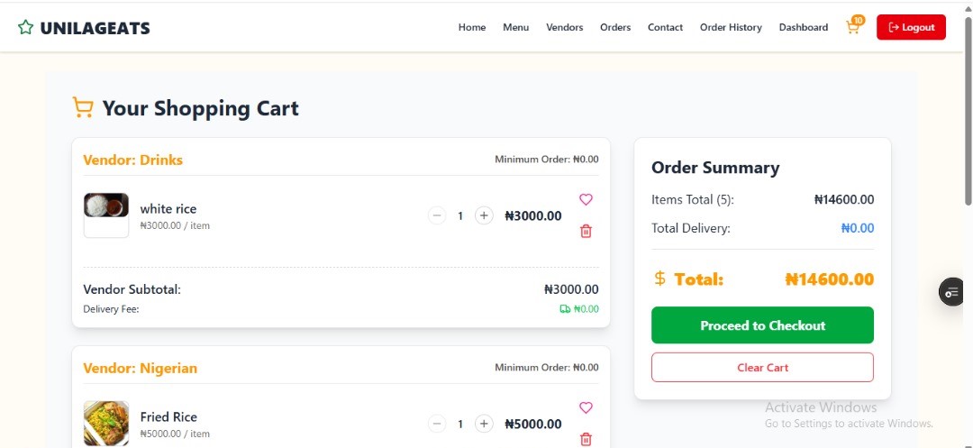The image size is (973, 448).
Task: Go to the Home page
Action: (472, 27)
